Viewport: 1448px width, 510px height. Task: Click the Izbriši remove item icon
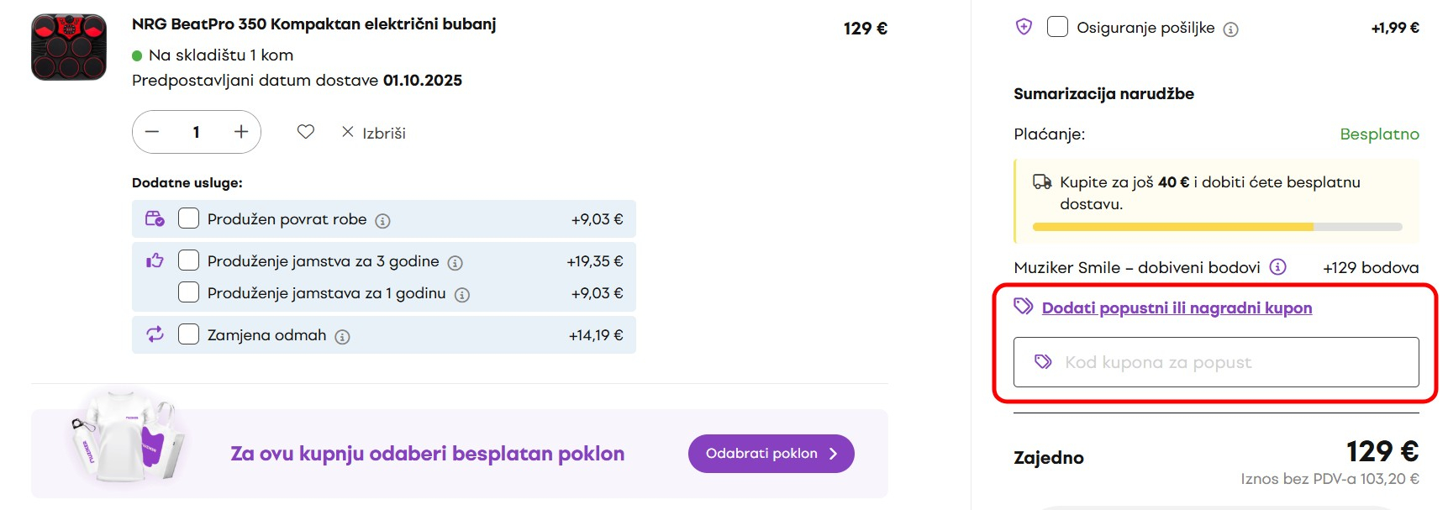[348, 132]
